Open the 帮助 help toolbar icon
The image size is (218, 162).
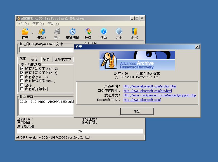pos(103,34)
